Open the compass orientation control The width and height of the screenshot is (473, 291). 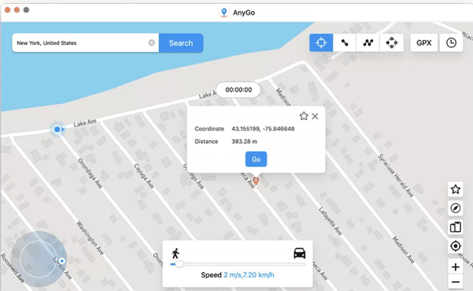tap(455, 208)
